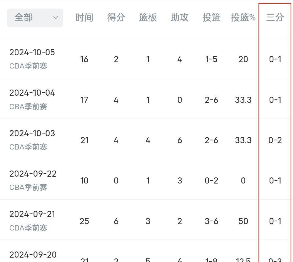
Task: Select the 得分 column header
Action: point(116,18)
